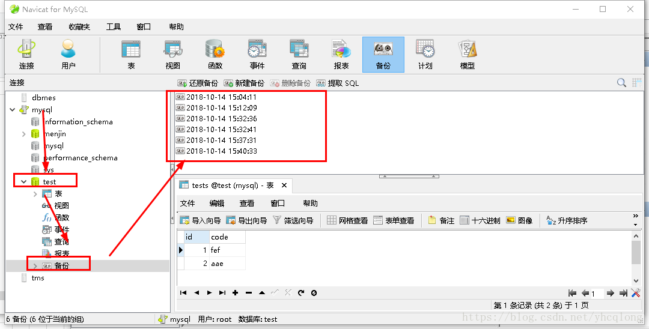This screenshot has height=329, width=649.
Task: Go to previous record arrow
Action: (x=197, y=292)
